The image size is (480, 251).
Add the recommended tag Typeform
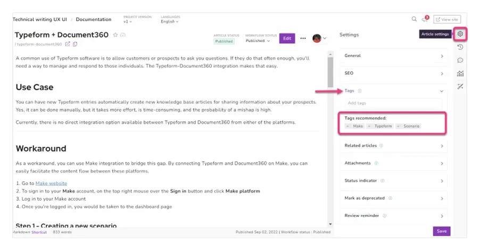pyautogui.click(x=379, y=126)
